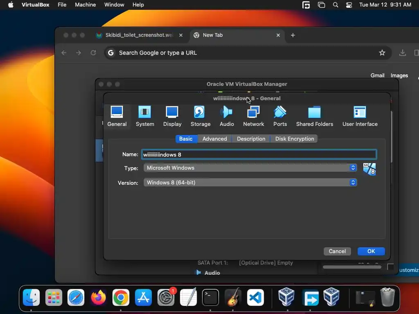419x314 pixels.
Task: Switch to the Advanced tab
Action: click(x=214, y=139)
